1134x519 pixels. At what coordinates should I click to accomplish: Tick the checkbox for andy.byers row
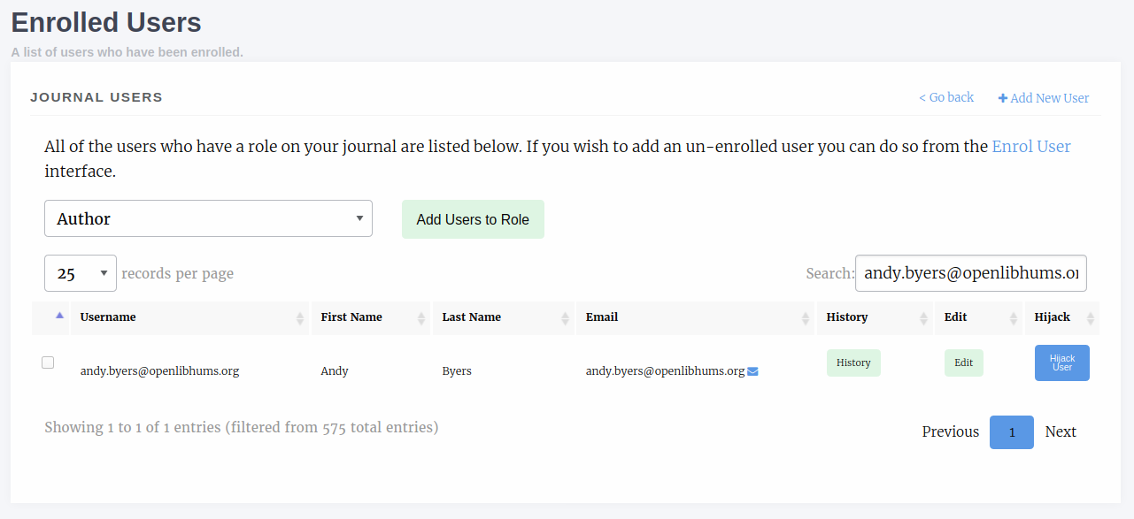point(48,363)
